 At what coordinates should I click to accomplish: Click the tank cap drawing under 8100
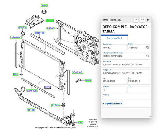pyautogui.click(x=44, y=12)
